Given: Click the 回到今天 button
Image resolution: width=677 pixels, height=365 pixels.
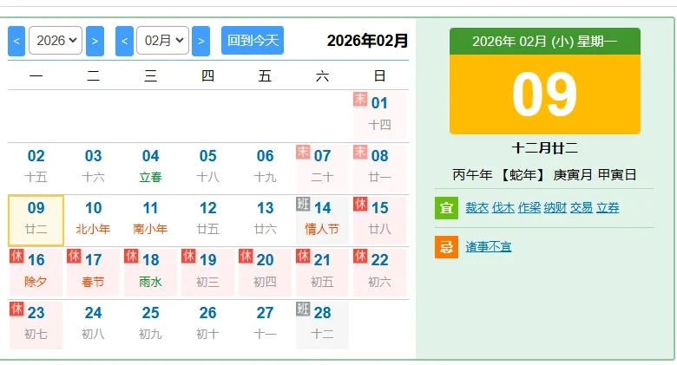Looking at the screenshot, I should 253,41.
